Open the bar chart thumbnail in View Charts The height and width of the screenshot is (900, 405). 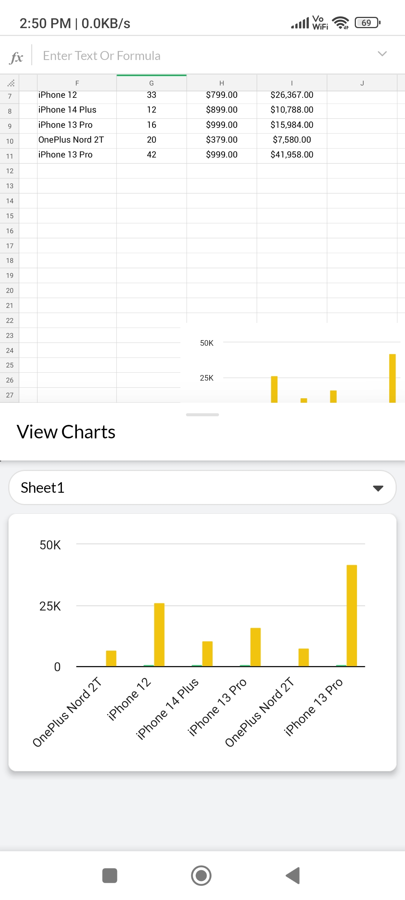coord(202,642)
